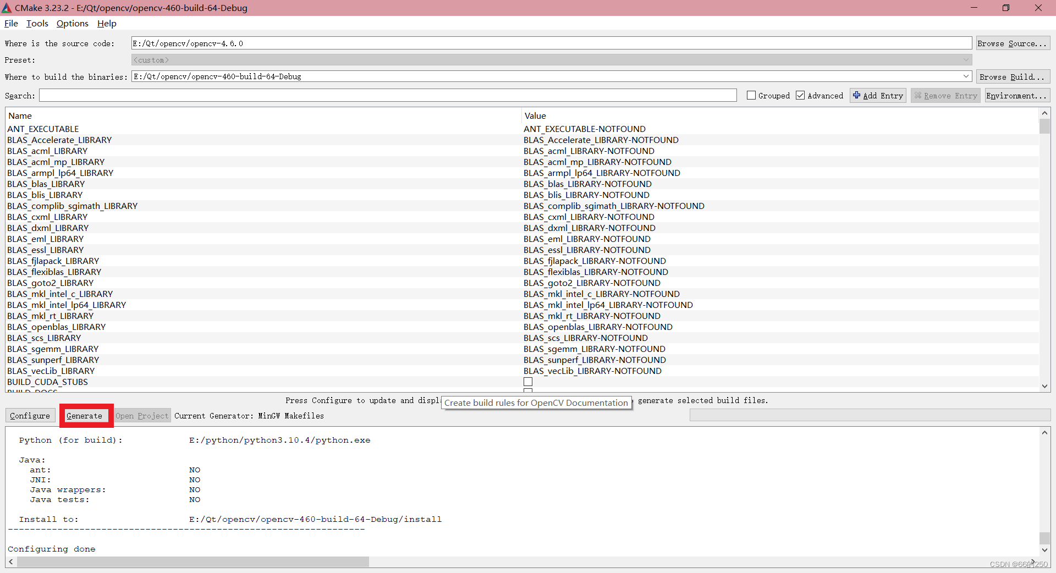Click entries list scrollbar down arrow
This screenshot has height=573, width=1056.
tap(1044, 386)
